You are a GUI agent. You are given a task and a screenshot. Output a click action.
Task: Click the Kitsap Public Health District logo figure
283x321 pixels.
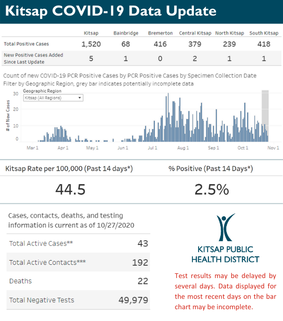pyautogui.click(x=225, y=228)
